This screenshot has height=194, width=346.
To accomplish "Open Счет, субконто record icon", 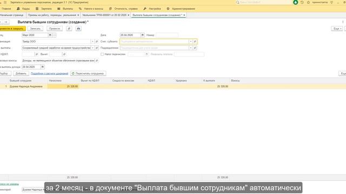I will 195,41.
